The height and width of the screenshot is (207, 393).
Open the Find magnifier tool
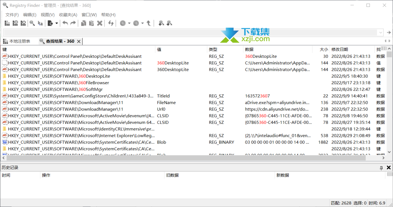tap(32, 23)
